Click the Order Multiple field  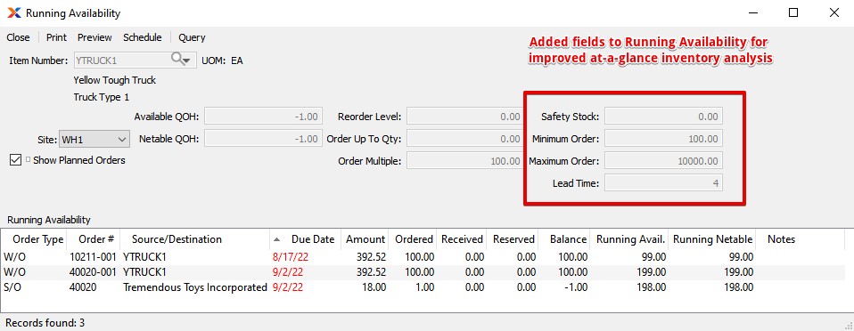pos(464,161)
